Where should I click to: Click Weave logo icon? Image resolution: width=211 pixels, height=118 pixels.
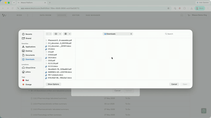tap(4, 15)
